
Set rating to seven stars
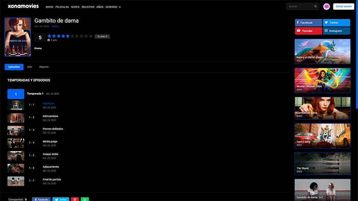click(77, 36)
